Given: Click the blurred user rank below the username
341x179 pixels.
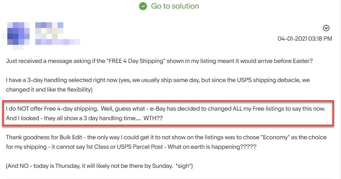Looking at the screenshot, I should click(x=57, y=42).
